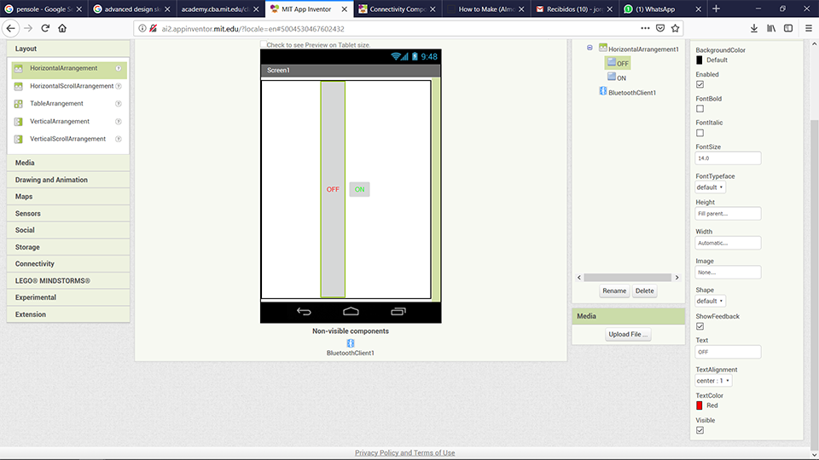819x460 pixels.
Task: Go to browser home page
Action: 62,28
